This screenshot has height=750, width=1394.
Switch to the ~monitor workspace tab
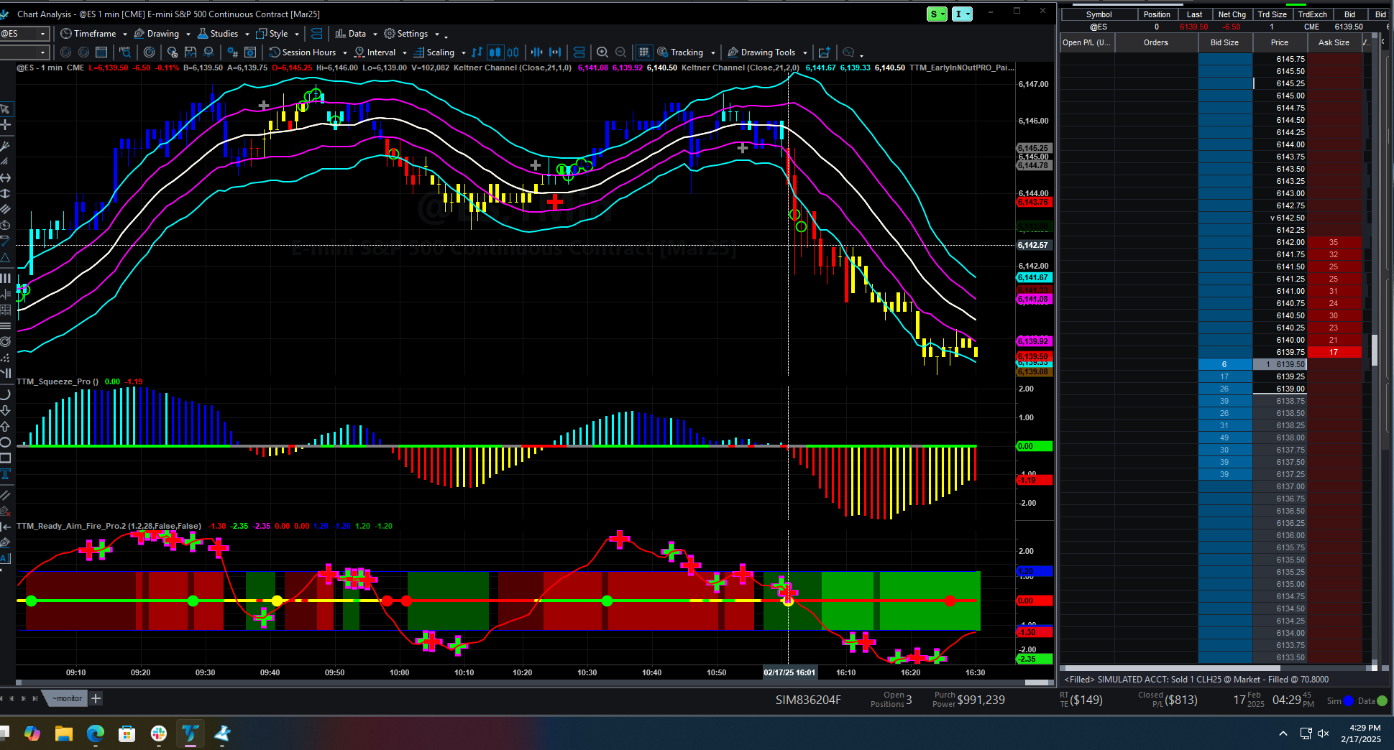(x=67, y=698)
